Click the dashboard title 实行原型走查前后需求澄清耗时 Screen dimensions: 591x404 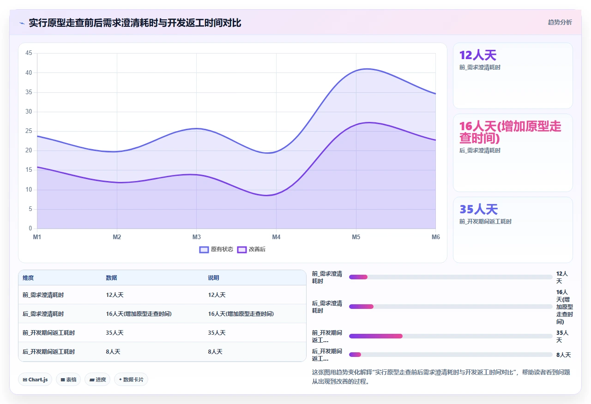(135, 23)
